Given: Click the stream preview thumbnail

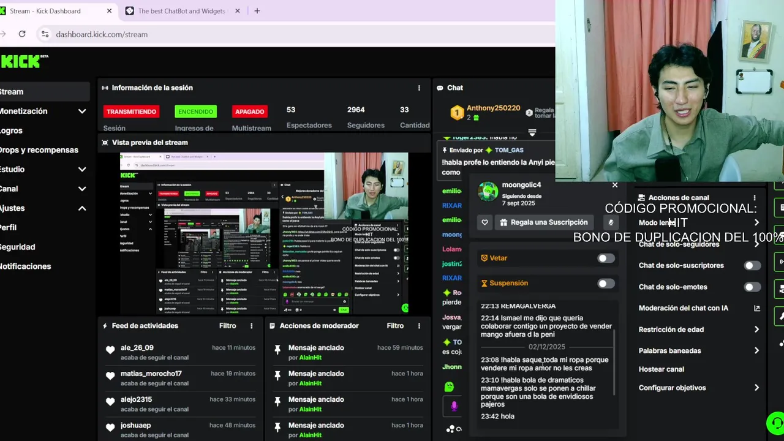Looking at the screenshot, I should coord(264,233).
